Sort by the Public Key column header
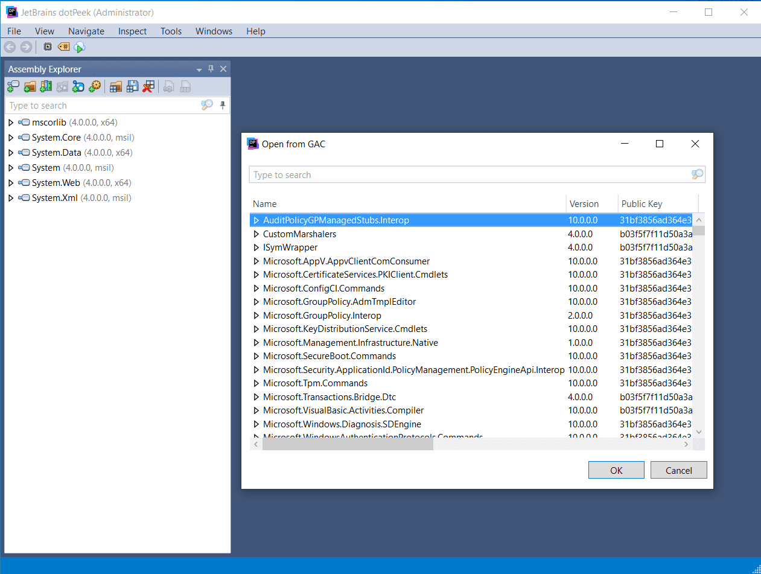Viewport: 761px width, 574px height. click(x=658, y=204)
